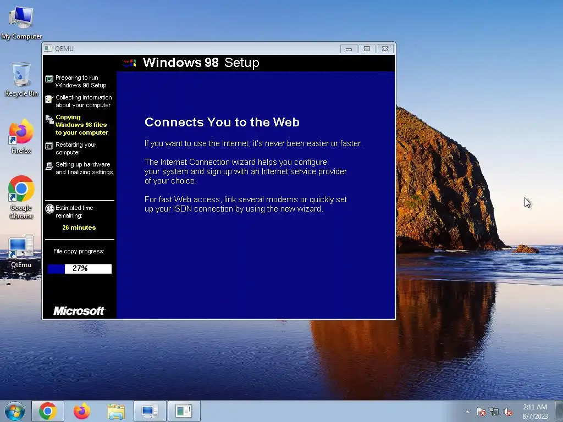
Task: Open the Windows Start button
Action: click(x=15, y=411)
